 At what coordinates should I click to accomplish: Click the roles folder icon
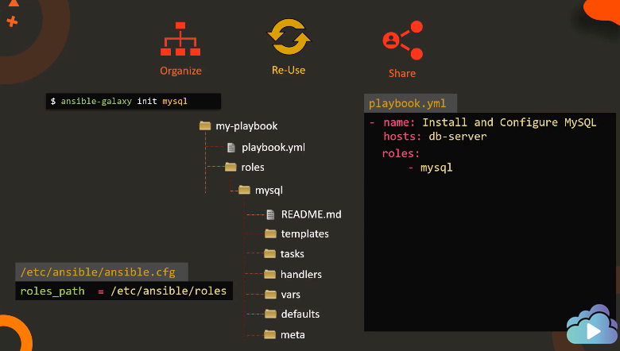point(231,167)
